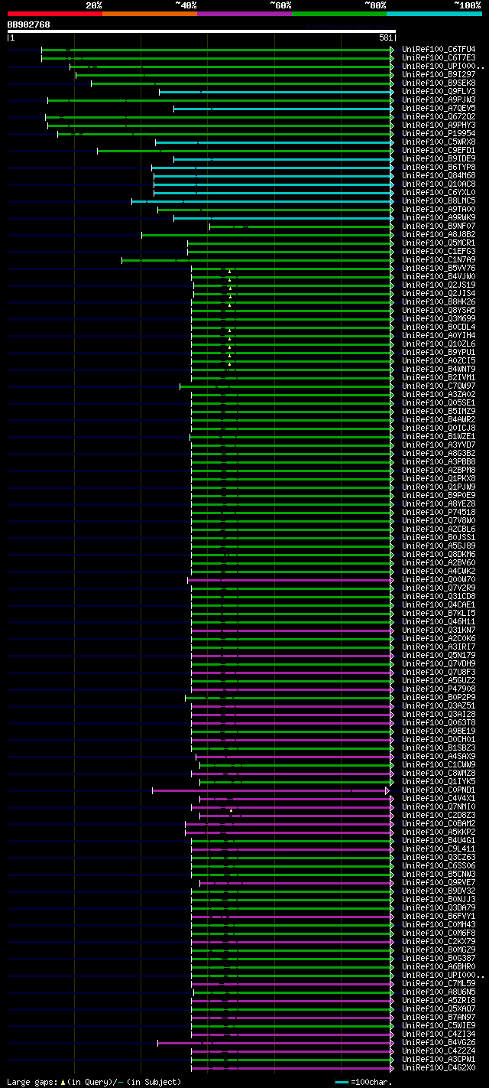Screen dimensions: 489x1088
Task: Select the UniRef100_C4G2X0 label
Action: (x=439, y=1068)
